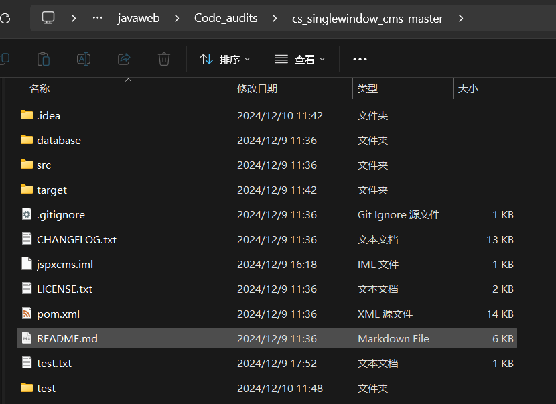Click date 2024/12/10 11:48 of test folder
Viewport: 556px width, 404px height.
pyautogui.click(x=280, y=389)
